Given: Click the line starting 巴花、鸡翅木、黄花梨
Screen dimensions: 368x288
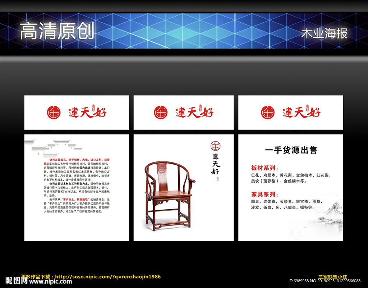Looking at the screenshot, I should pos(291,175).
